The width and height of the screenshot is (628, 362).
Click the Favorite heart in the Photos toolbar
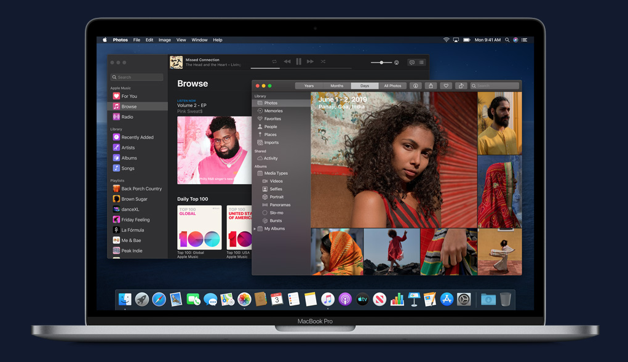[446, 86]
